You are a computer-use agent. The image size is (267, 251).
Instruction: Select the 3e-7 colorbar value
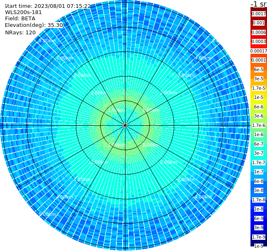coord(259,153)
